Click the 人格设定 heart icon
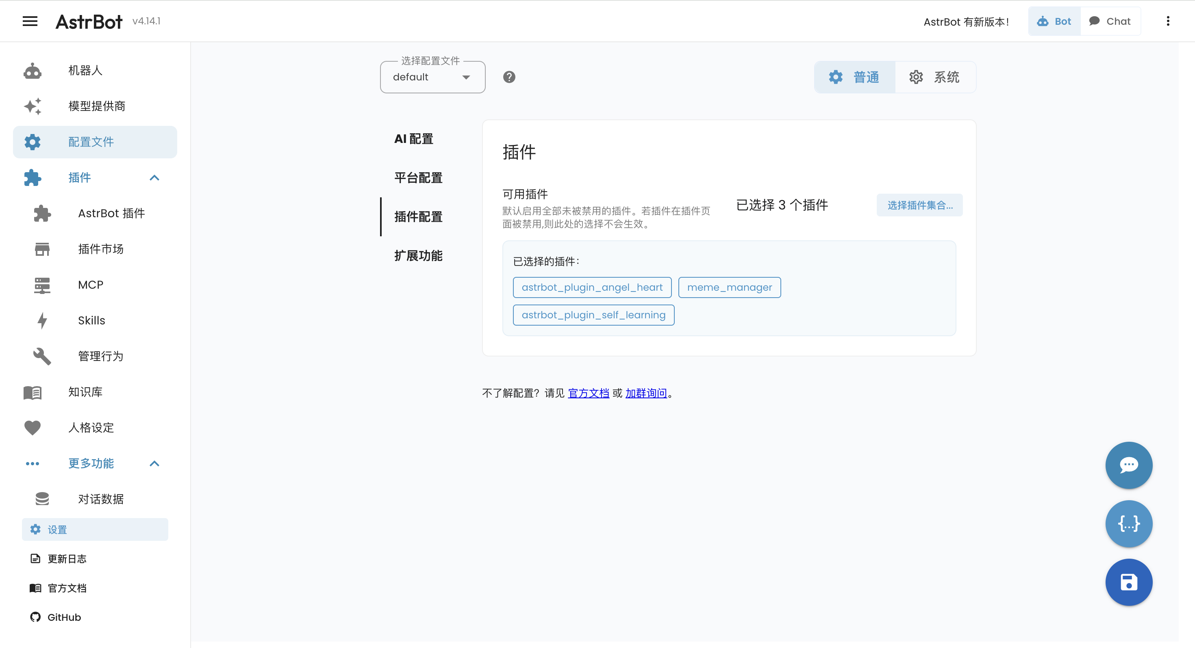Screen dimensions: 1195x648 (32, 428)
